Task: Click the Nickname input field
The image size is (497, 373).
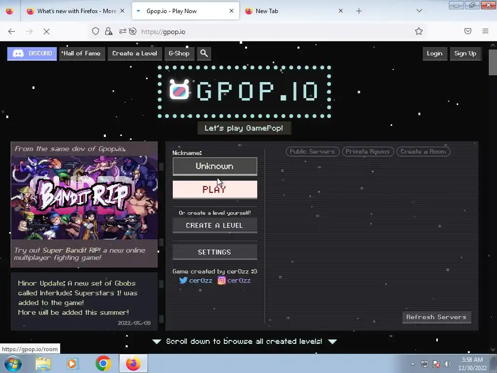Action: (x=215, y=166)
